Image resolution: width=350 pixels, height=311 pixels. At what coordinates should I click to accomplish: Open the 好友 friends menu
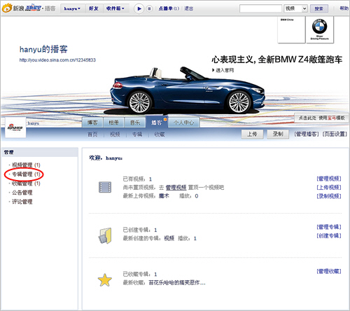point(94,8)
